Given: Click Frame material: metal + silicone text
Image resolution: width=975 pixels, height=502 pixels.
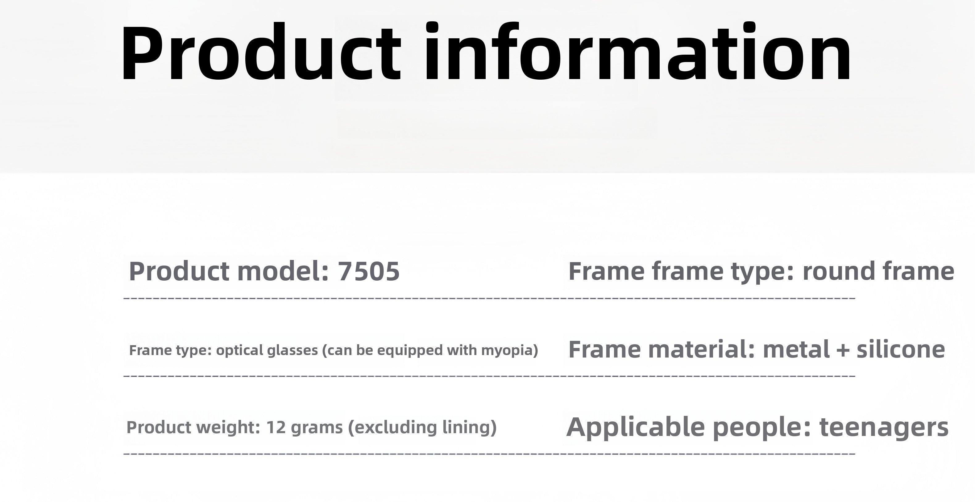Looking at the screenshot, I should 757,349.
